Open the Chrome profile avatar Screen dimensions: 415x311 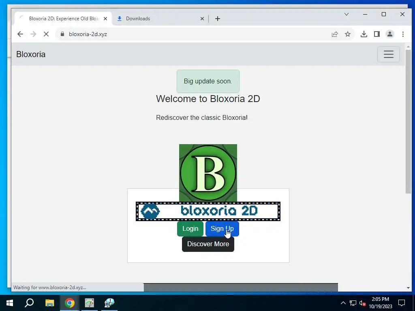point(390,34)
